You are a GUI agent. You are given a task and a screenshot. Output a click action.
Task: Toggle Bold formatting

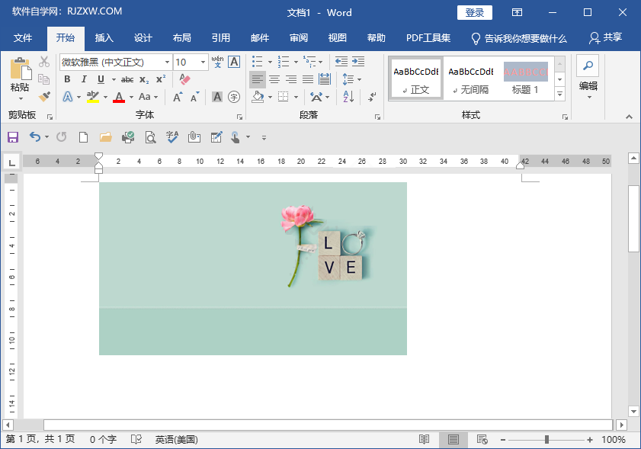pyautogui.click(x=67, y=79)
